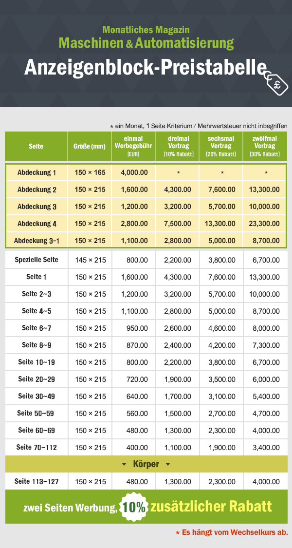Click the pound price tag icon

click(x=277, y=82)
